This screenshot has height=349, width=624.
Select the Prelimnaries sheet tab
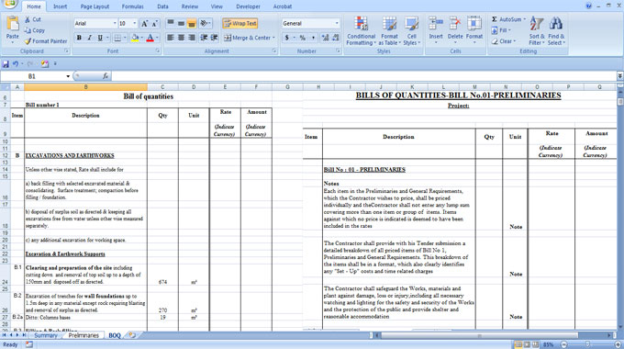tap(84, 335)
